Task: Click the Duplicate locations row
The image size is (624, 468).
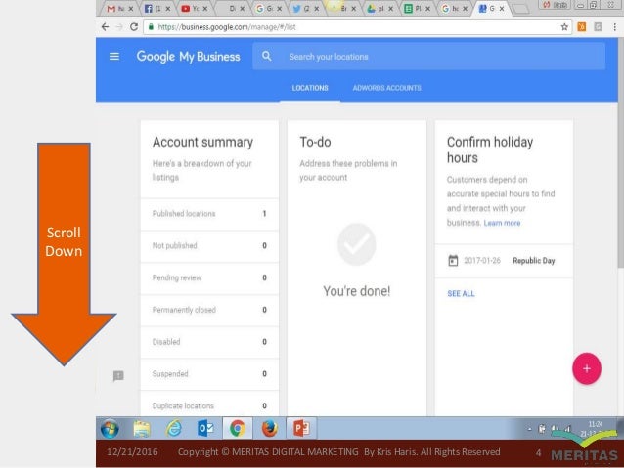Action: 209,404
